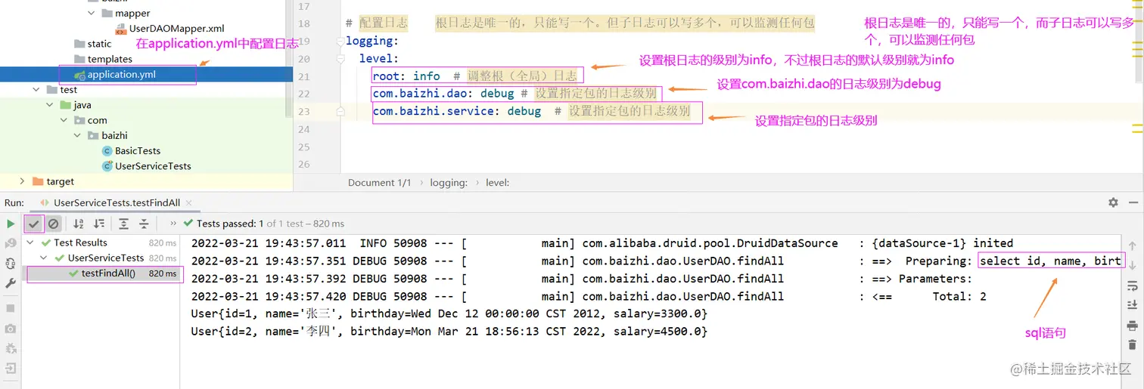Collapse the baizhi test package
This screenshot has height=389, width=1144.
point(79,136)
